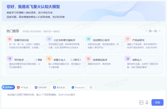This screenshot has height=109, width=167.
Task: Click the 小 icon of 小红书种草文案助手
Action: pyautogui.click(x=49, y=39)
